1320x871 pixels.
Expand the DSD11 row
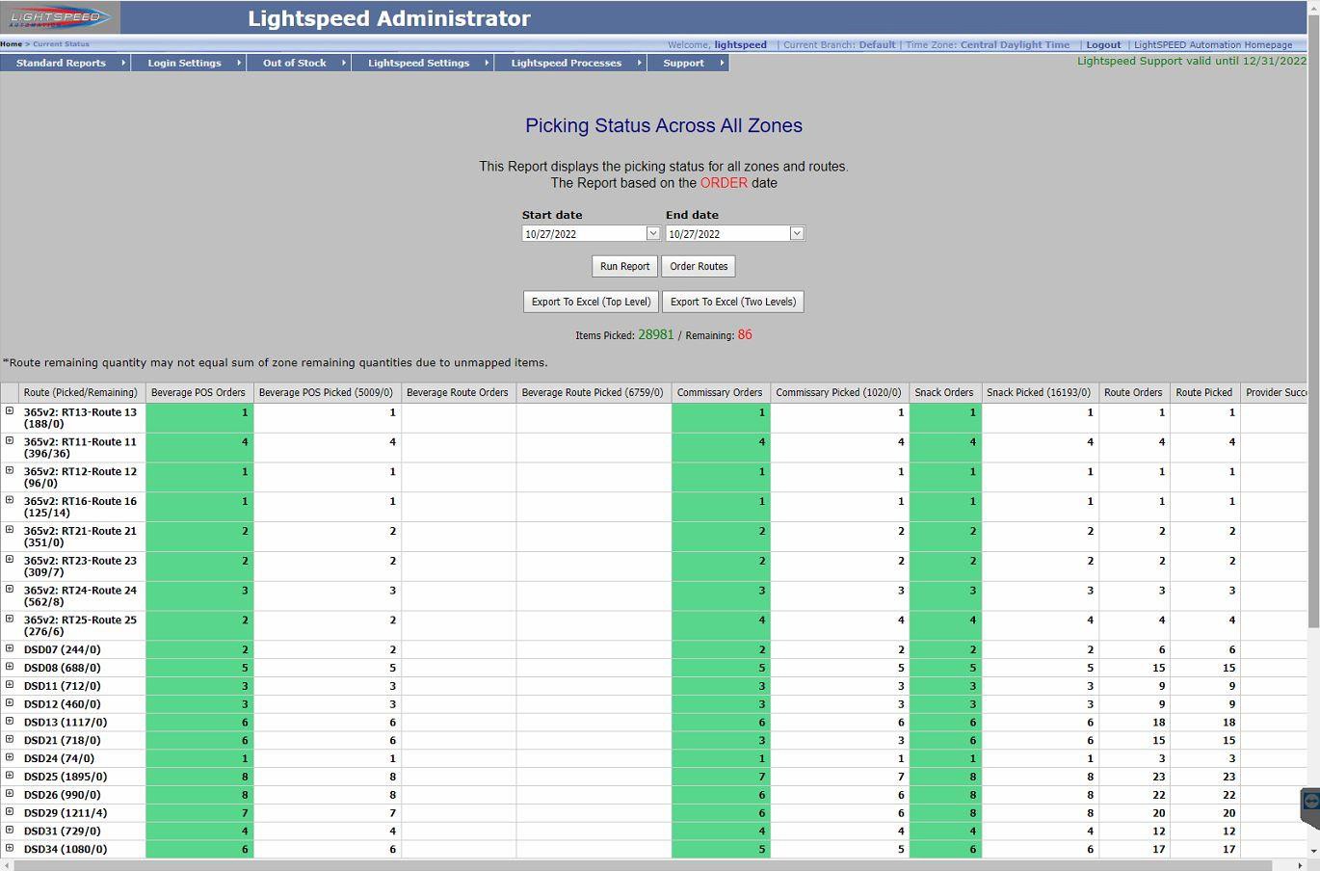10,685
